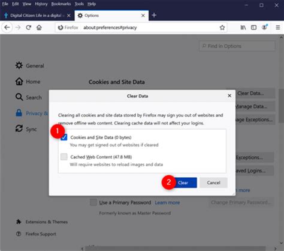Click the horizontal scrollbar at bottom

(x=176, y=249)
